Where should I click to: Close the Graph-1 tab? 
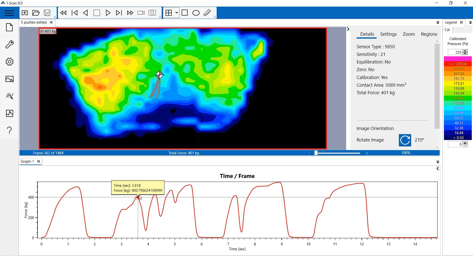(x=39, y=161)
